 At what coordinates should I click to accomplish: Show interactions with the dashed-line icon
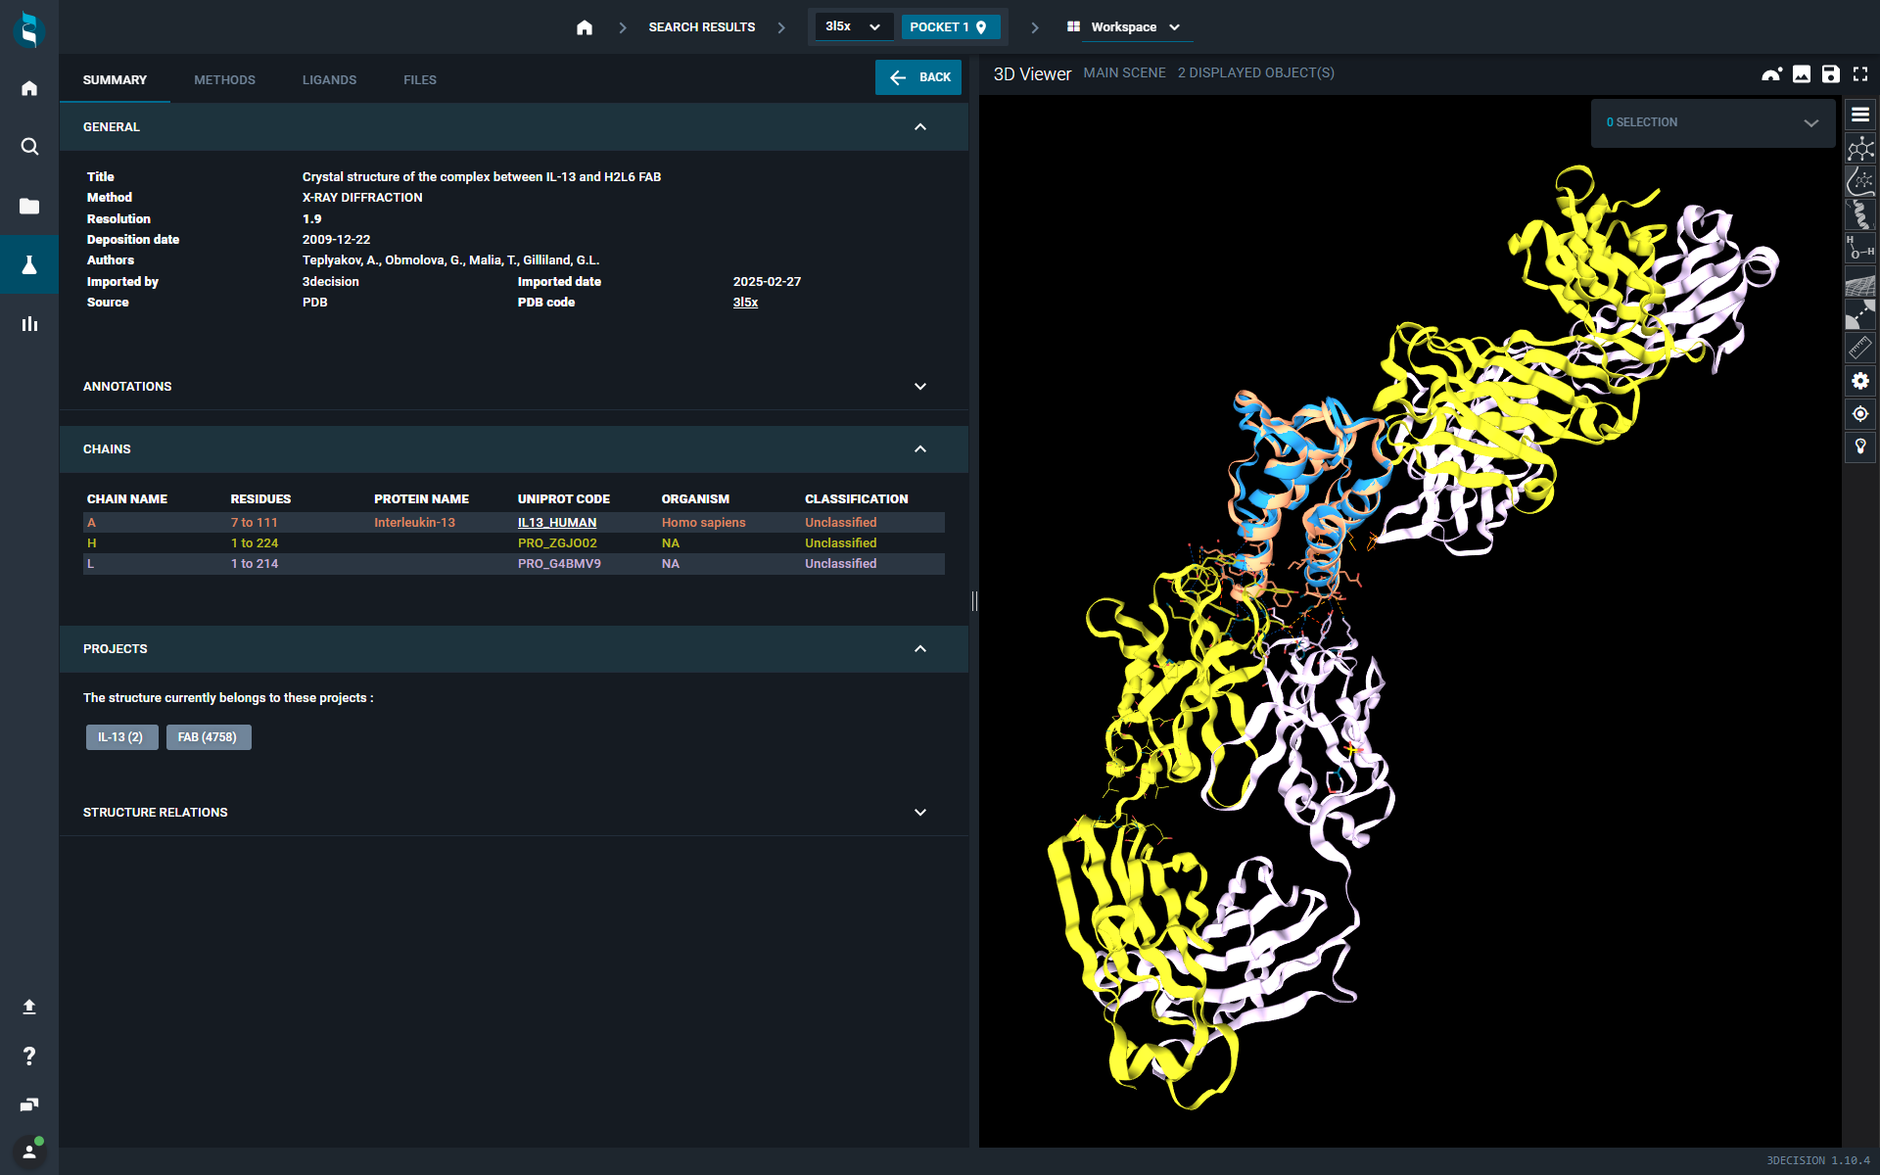pyautogui.click(x=1859, y=314)
